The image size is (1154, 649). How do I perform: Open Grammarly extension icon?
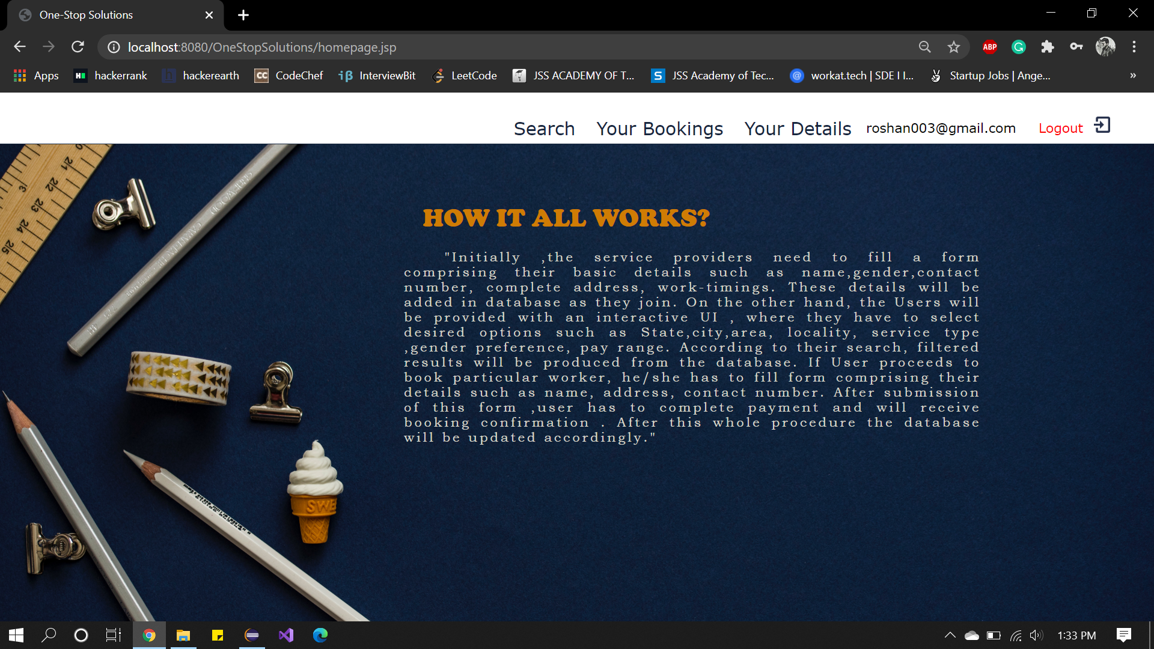(1018, 47)
